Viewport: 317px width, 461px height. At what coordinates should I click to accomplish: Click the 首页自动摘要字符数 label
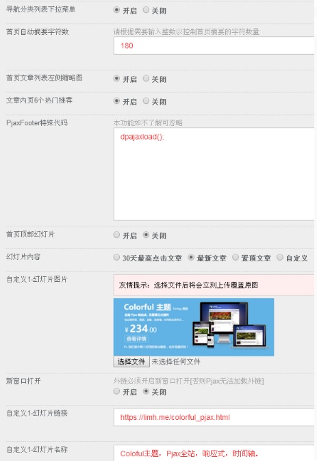[x=38, y=31]
